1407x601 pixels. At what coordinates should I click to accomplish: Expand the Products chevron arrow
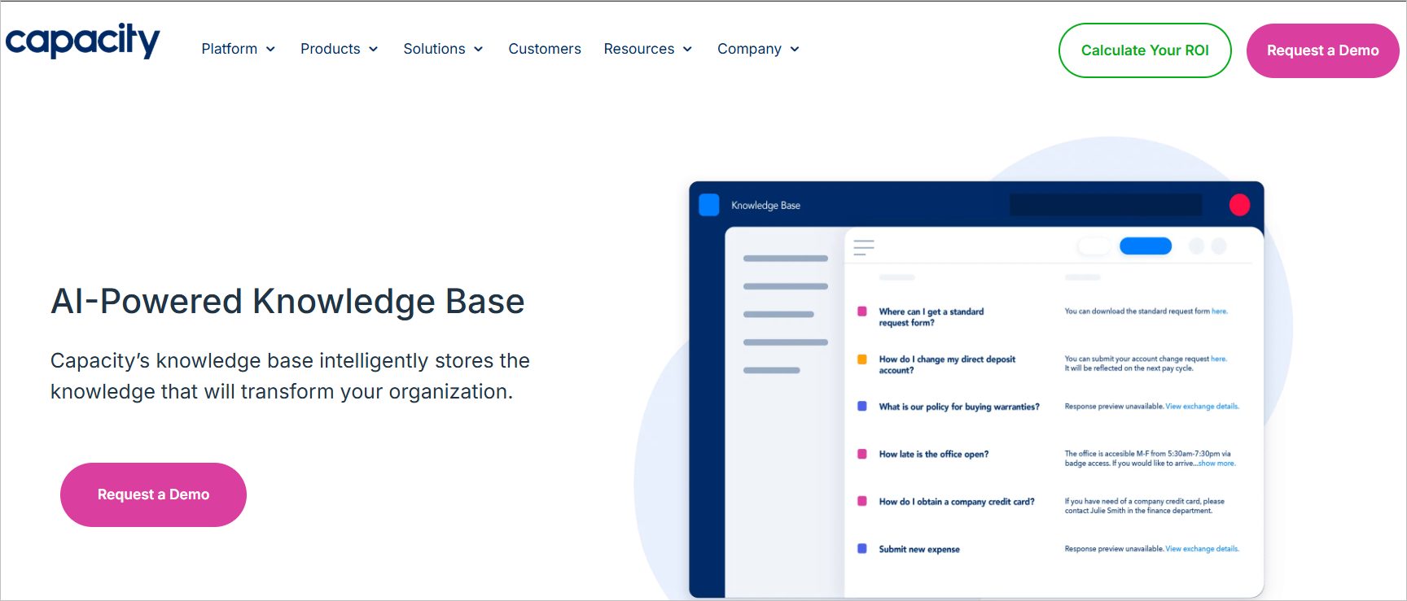point(373,50)
